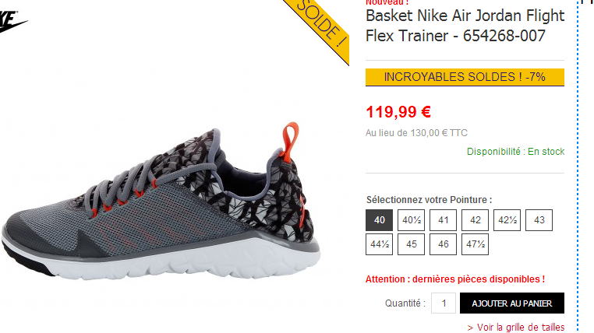
Task: Choose size 43
Action: pyautogui.click(x=539, y=220)
